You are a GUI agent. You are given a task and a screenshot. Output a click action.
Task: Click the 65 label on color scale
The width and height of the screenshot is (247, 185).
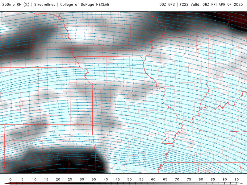165,179
